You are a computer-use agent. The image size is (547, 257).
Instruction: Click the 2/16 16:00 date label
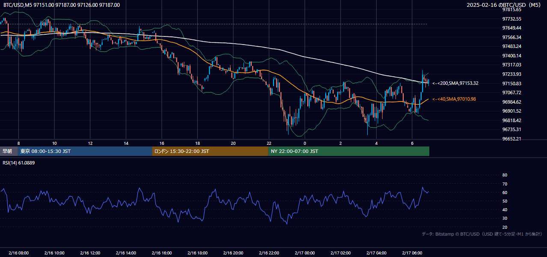pos(161,253)
